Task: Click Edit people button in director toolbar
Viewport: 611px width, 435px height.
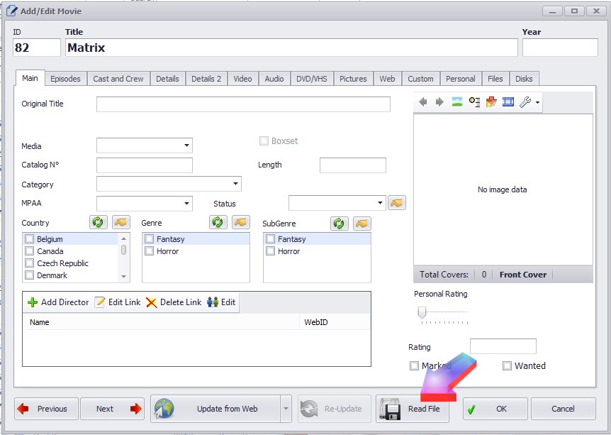Action: click(x=221, y=302)
